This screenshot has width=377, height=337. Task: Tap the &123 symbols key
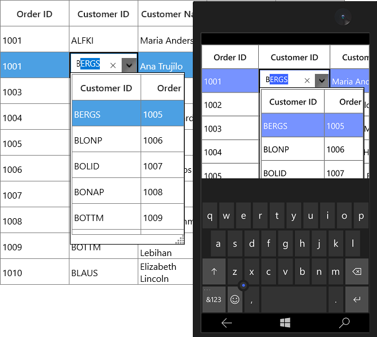click(213, 299)
